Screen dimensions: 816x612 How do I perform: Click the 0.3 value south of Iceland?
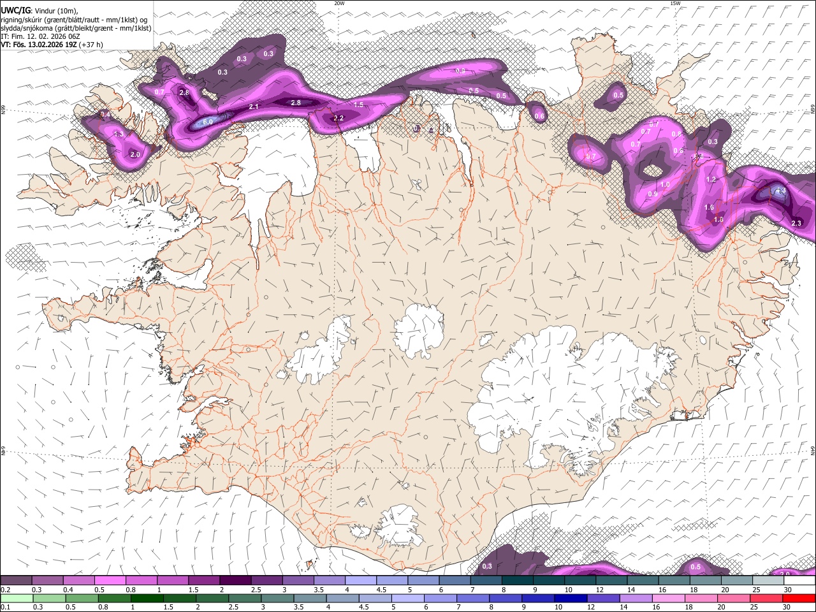coord(487,566)
